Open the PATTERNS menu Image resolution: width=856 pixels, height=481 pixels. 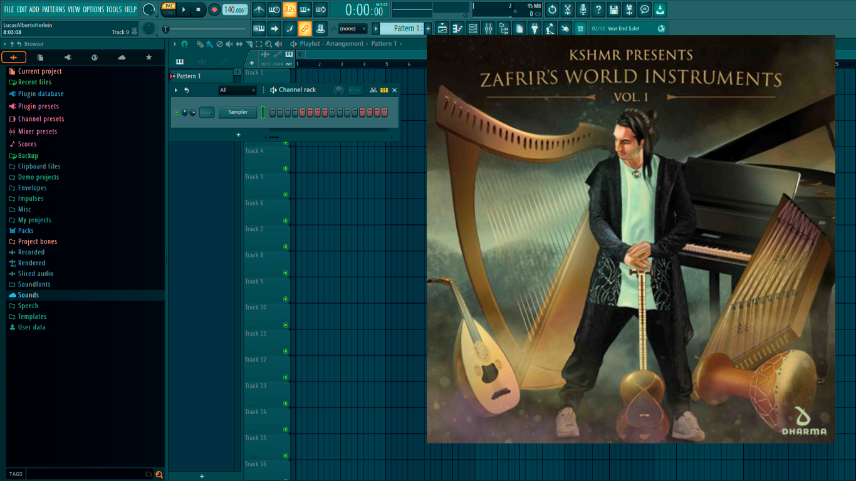pyautogui.click(x=53, y=9)
